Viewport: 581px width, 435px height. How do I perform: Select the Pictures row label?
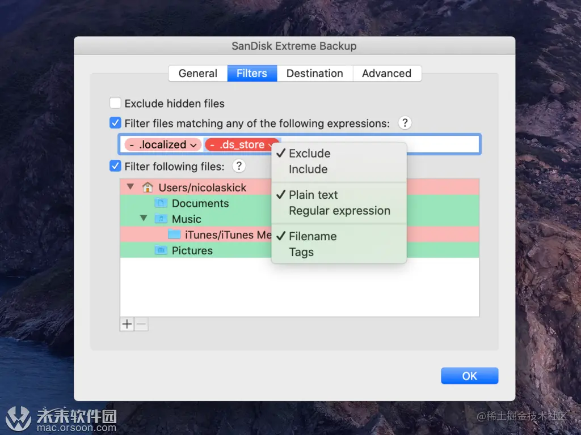pyautogui.click(x=192, y=250)
